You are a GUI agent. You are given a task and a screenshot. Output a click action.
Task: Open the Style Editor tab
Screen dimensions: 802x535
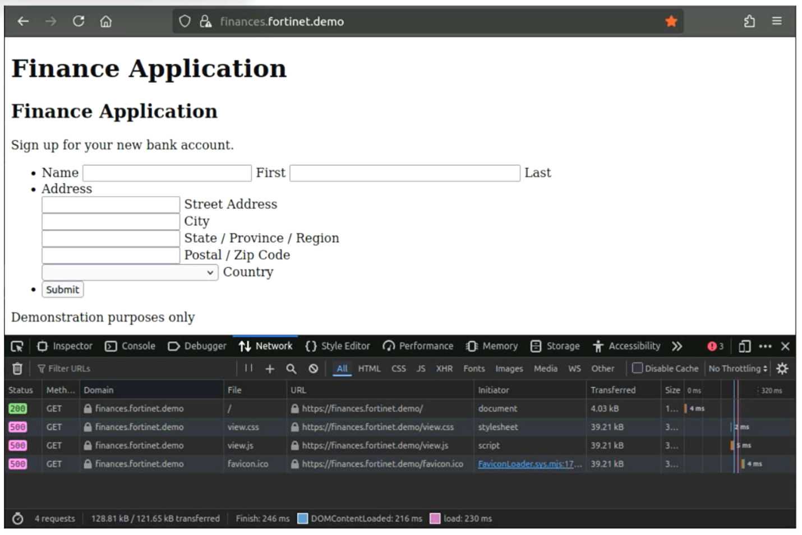point(338,346)
